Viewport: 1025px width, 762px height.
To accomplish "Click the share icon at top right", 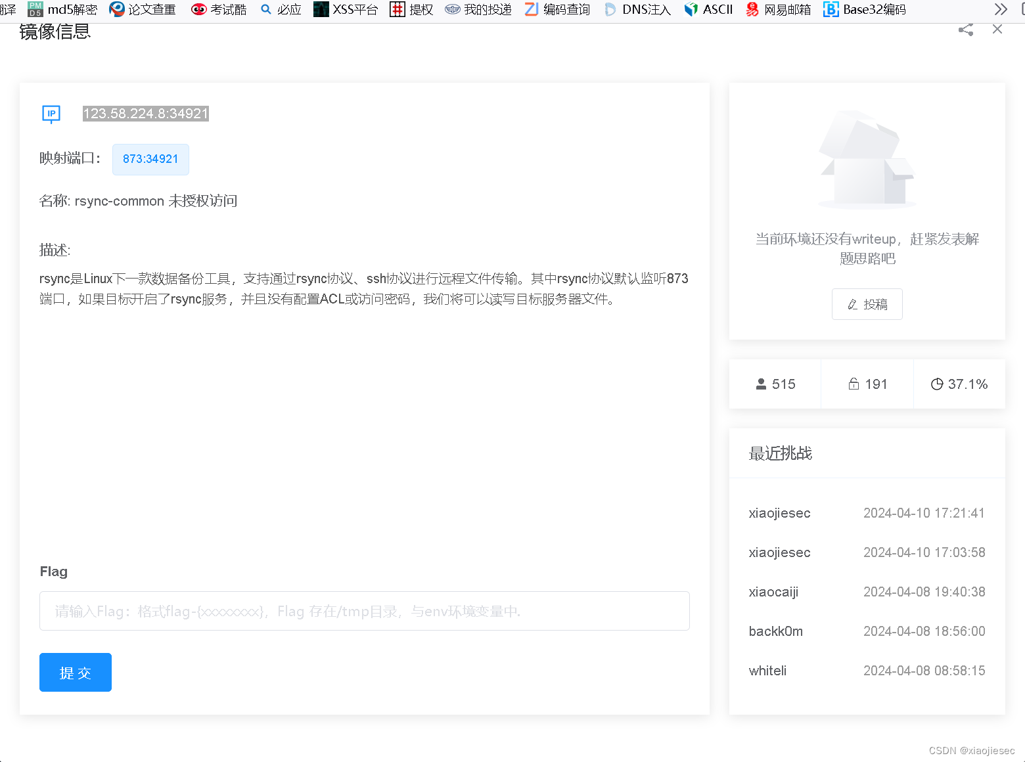I will [965, 29].
